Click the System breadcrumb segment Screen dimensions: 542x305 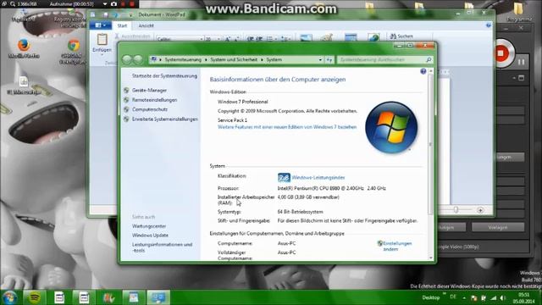[274, 59]
